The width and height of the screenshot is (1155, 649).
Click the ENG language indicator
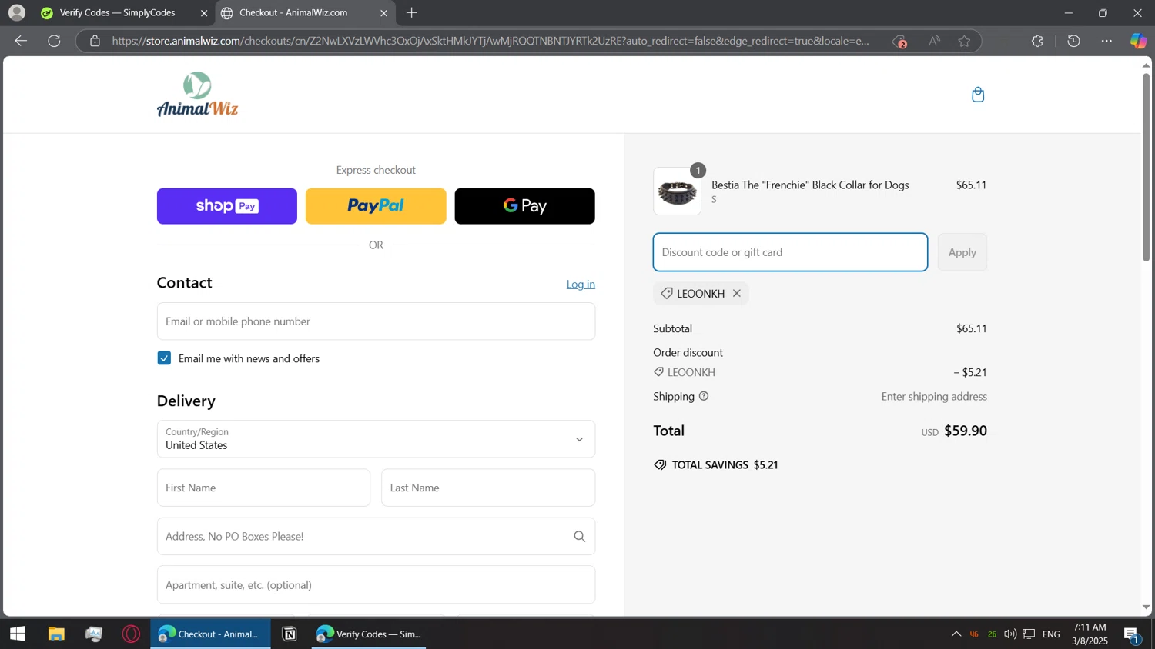click(x=1051, y=634)
